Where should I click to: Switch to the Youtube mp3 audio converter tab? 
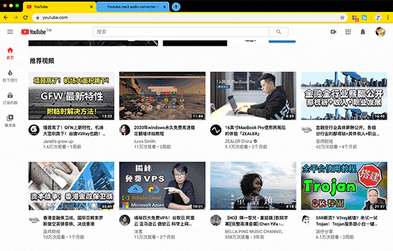tap(132, 7)
